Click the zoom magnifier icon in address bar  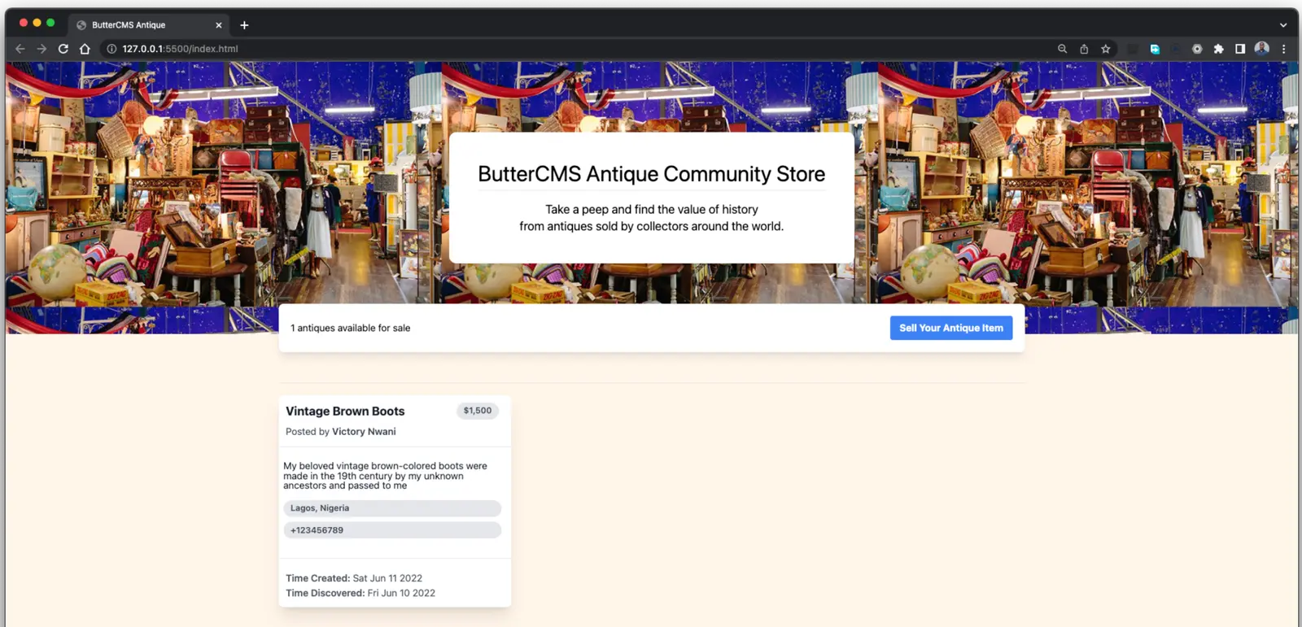[1062, 49]
